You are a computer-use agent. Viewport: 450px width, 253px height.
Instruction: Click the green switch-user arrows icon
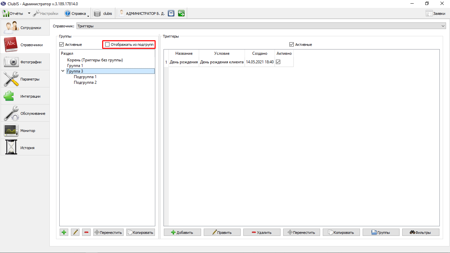[181, 14]
